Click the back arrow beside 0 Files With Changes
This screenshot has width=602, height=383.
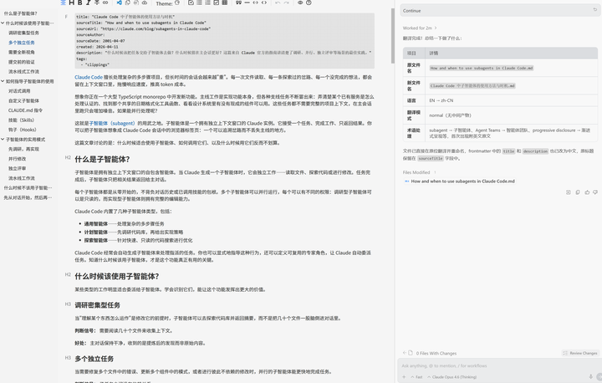405,353
